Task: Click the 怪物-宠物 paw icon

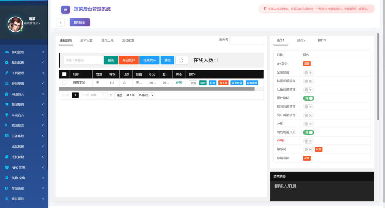Action: pos(7,178)
